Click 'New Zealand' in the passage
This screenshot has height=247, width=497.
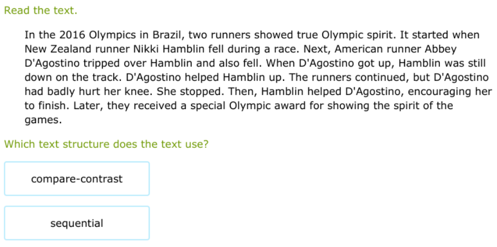coord(52,49)
